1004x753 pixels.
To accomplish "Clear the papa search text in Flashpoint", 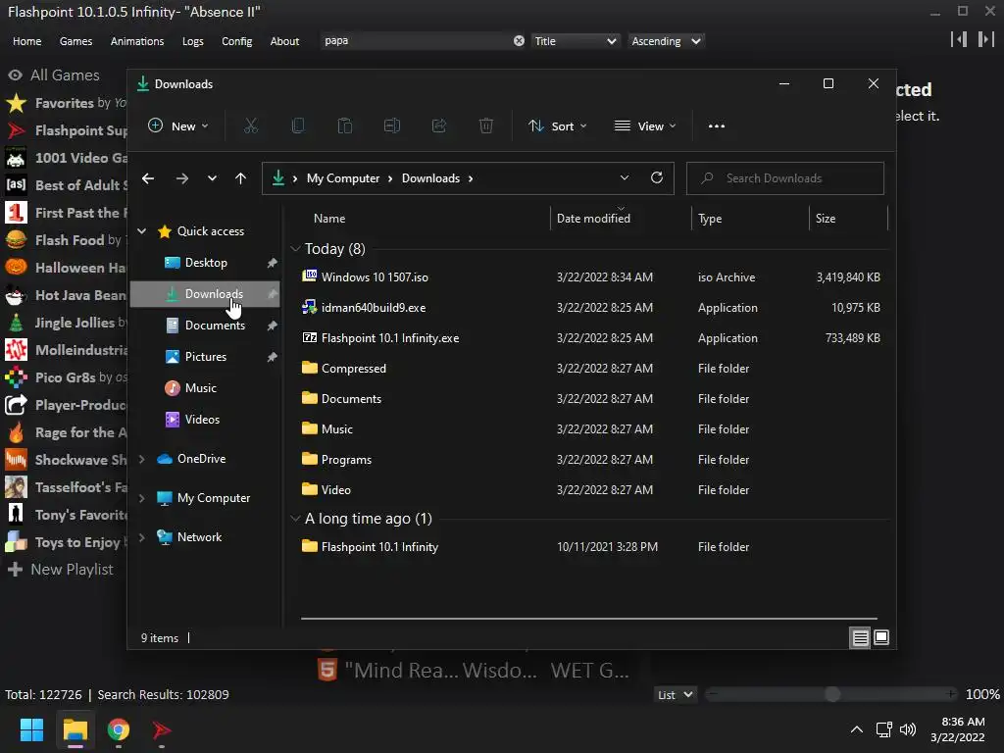I will click(519, 41).
